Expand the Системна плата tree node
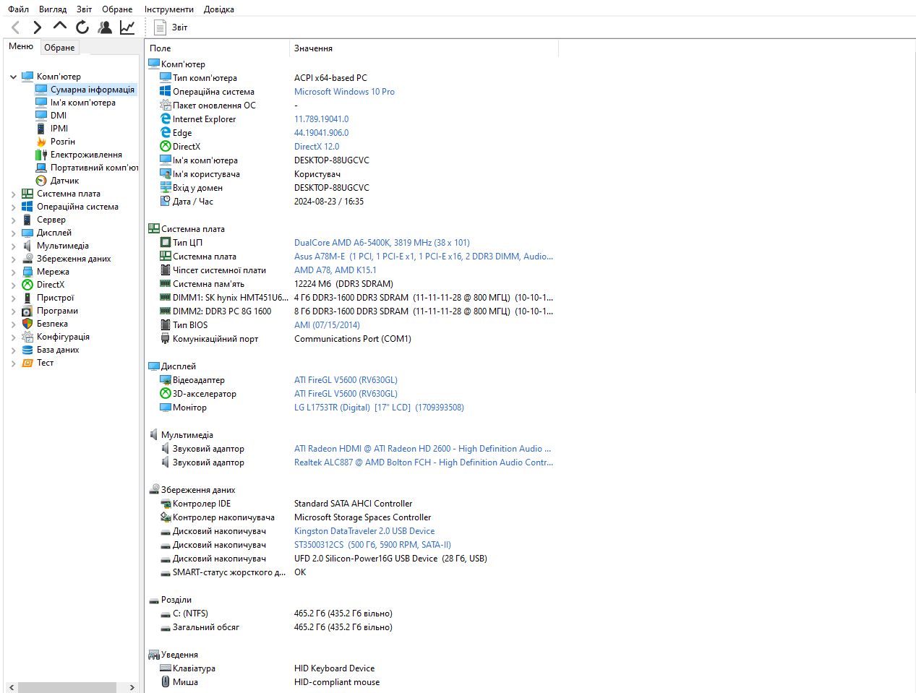This screenshot has width=916, height=693. [13, 194]
